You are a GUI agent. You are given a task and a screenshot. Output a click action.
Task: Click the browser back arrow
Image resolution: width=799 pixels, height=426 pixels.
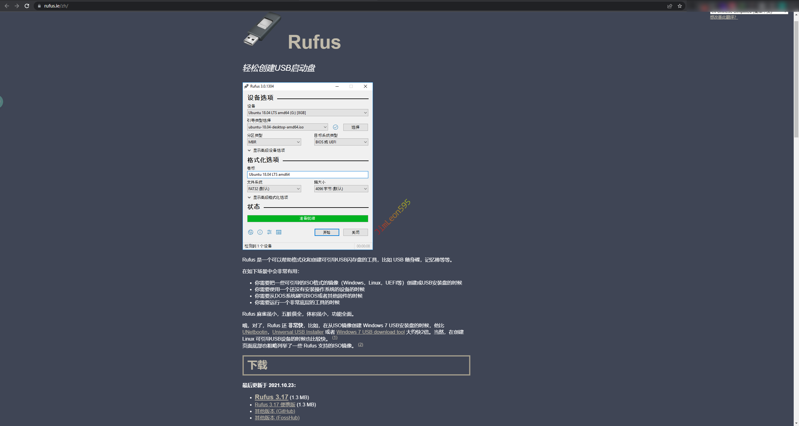pos(7,6)
